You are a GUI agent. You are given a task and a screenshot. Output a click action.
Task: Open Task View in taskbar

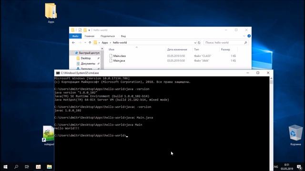(x=27, y=167)
